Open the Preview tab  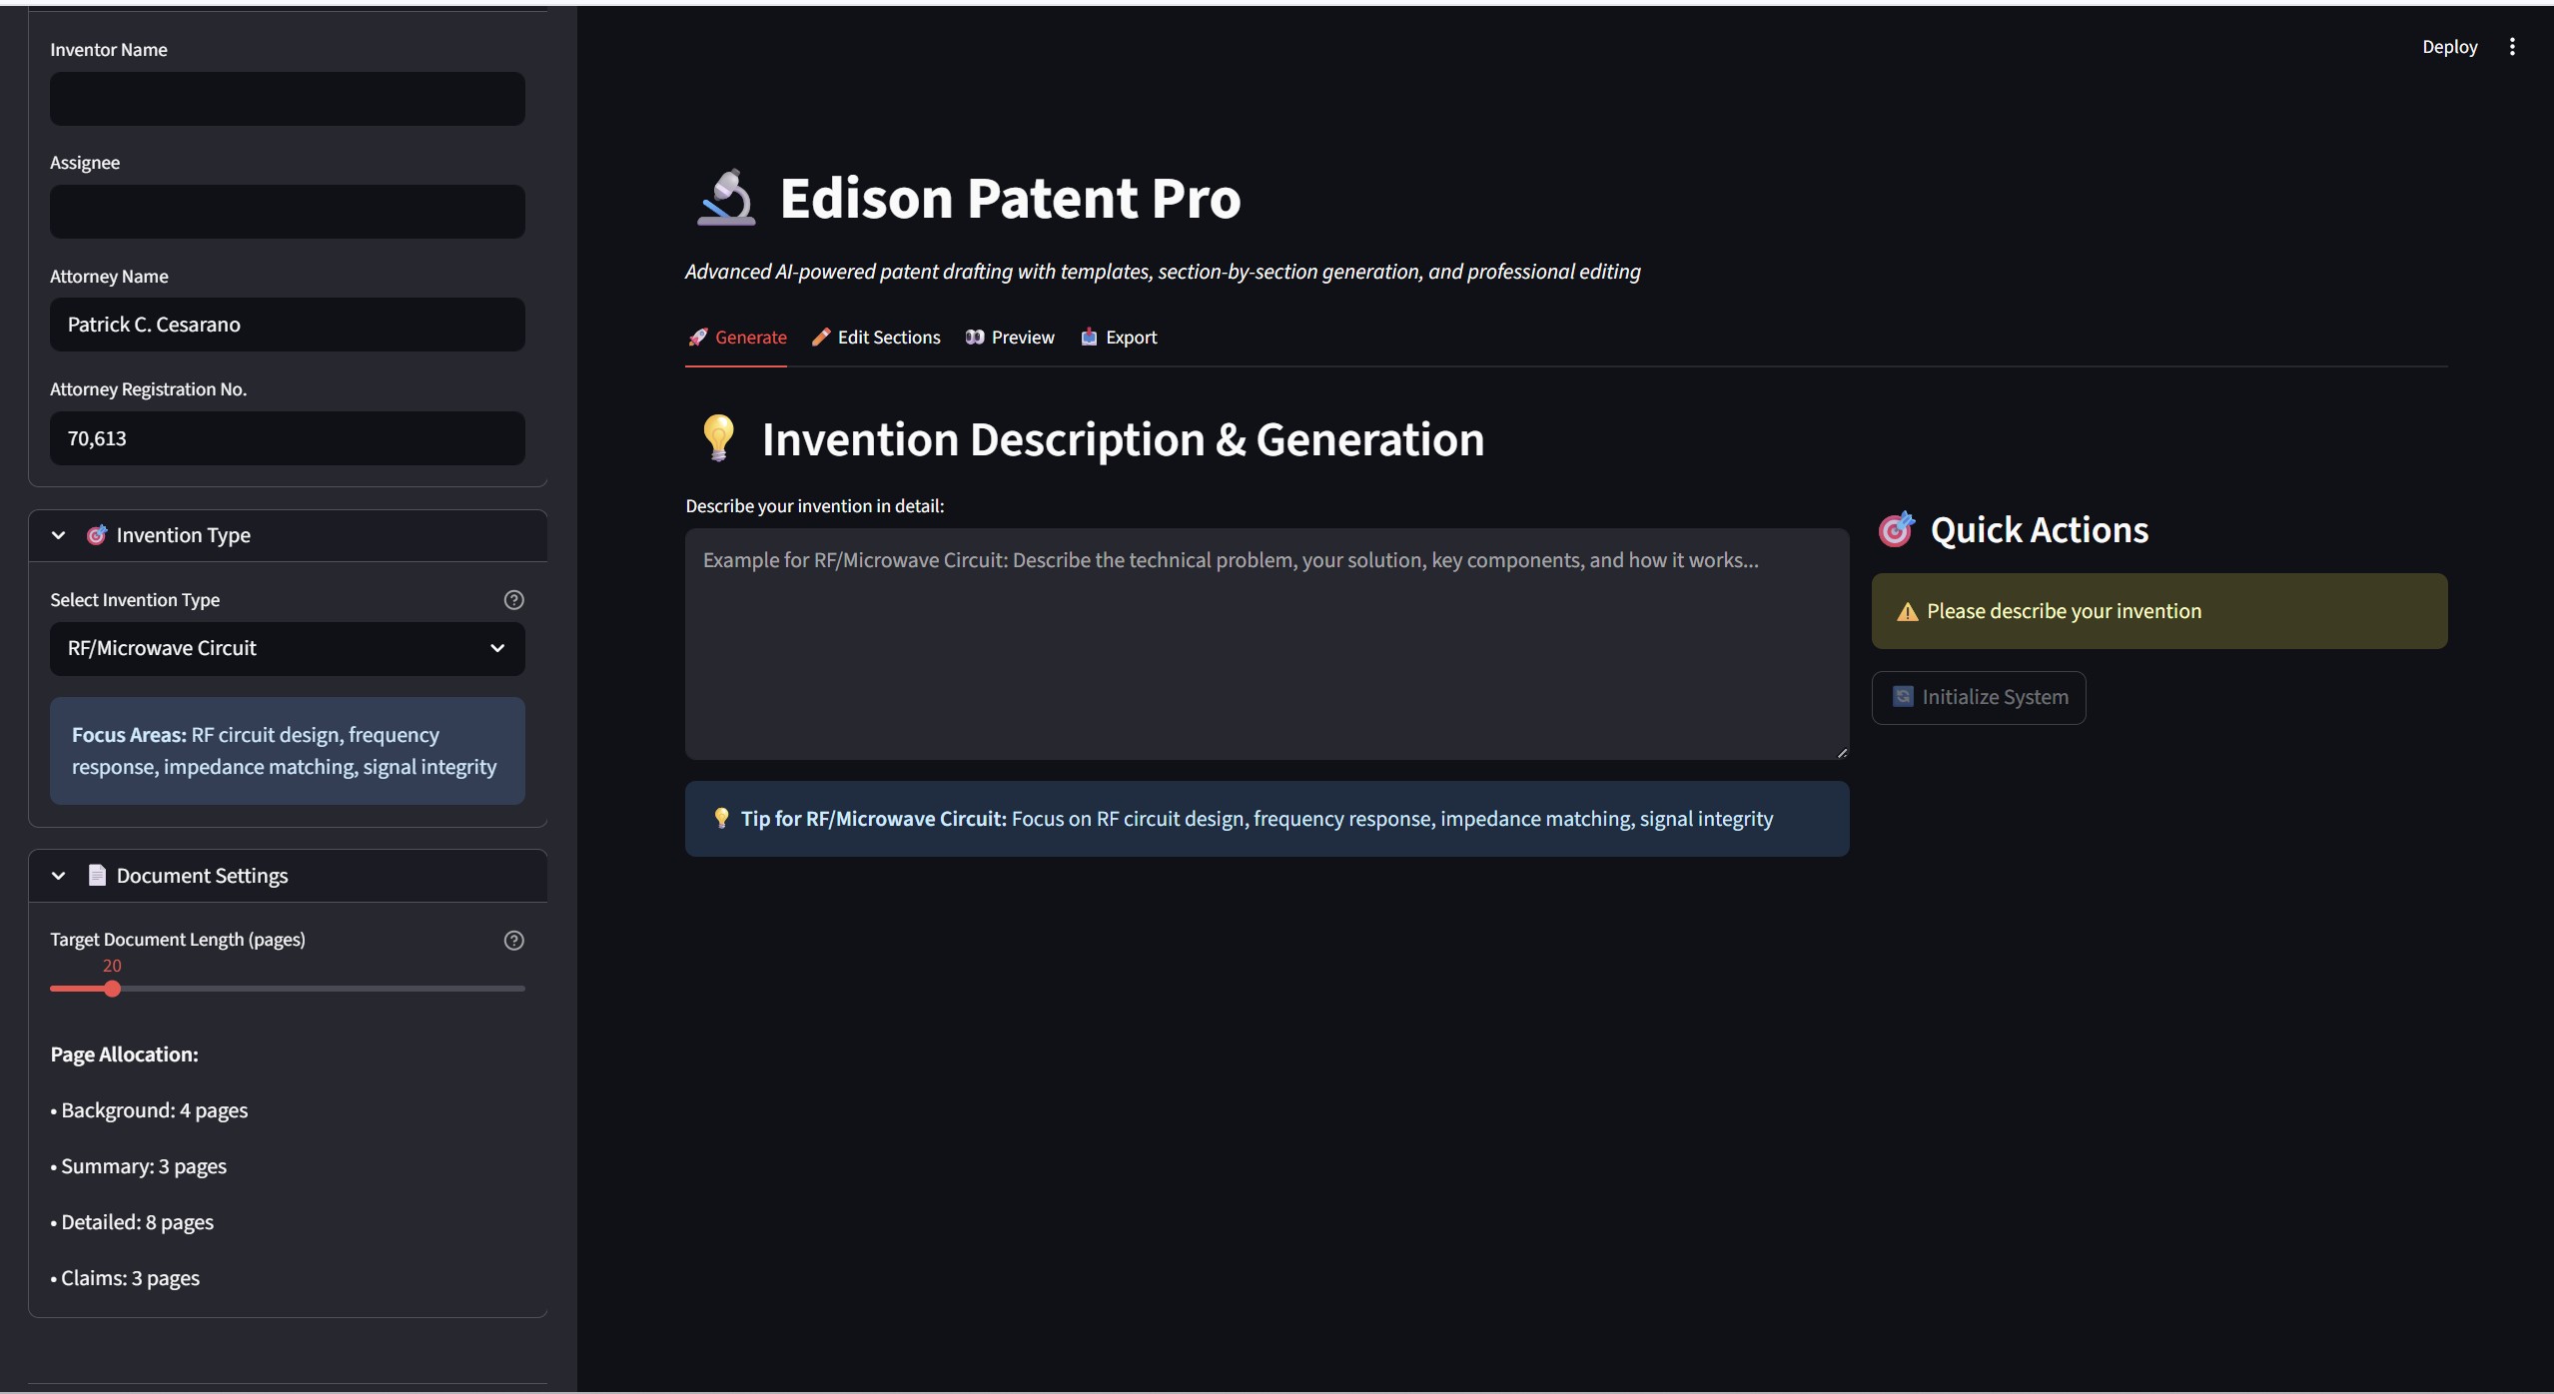click(x=1010, y=338)
